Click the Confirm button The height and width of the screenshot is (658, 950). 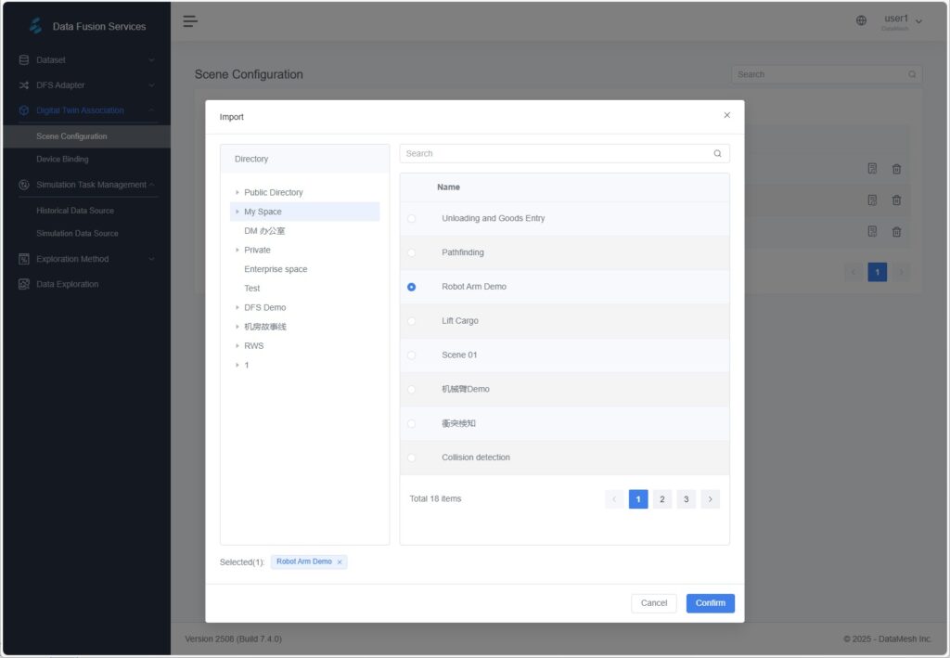[710, 603]
